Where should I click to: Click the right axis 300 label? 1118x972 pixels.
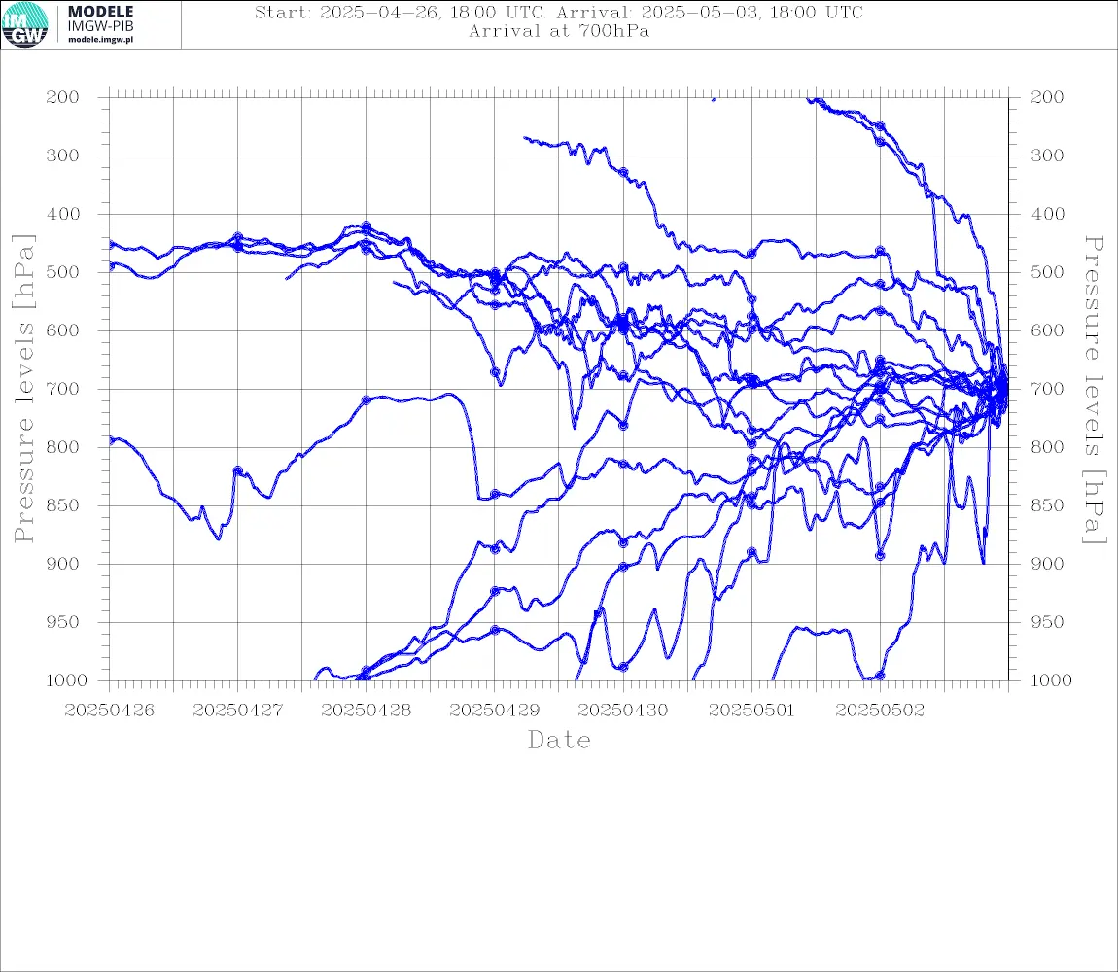1047,156
